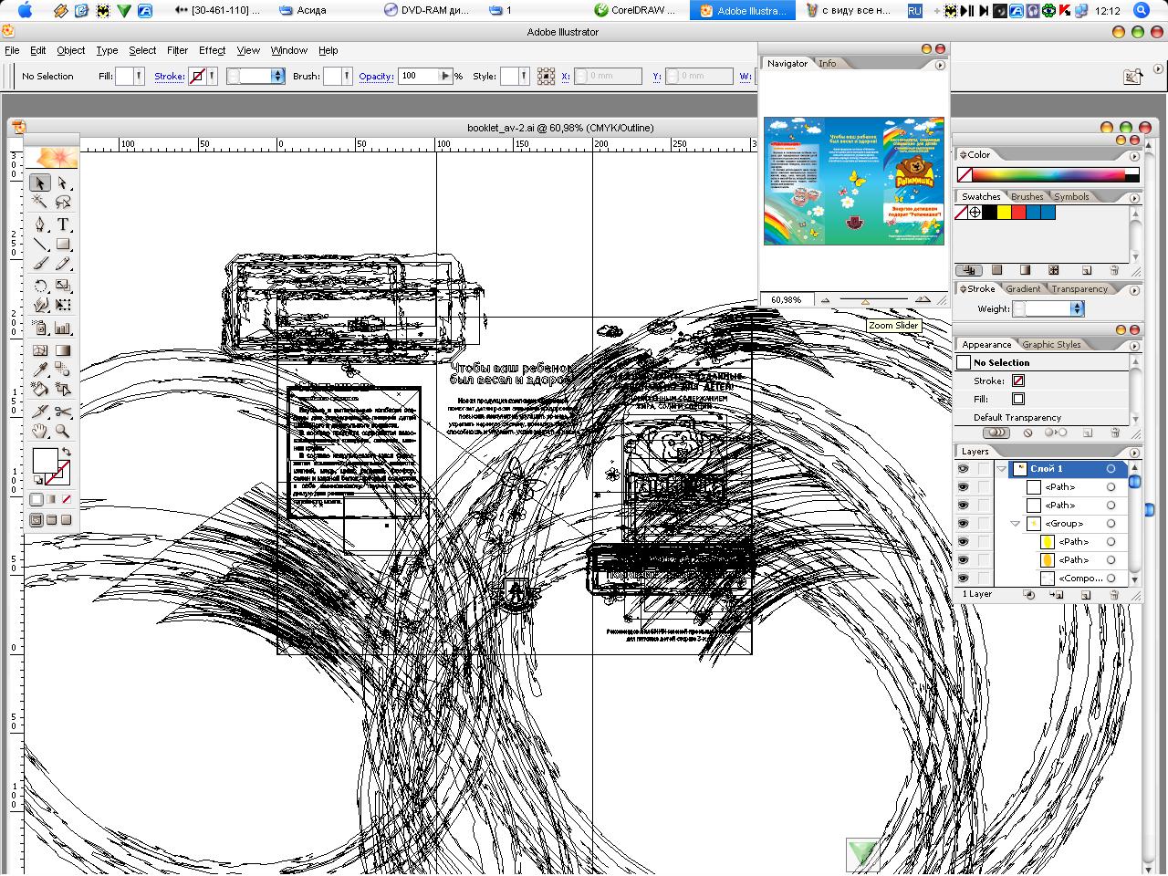Select the Scissors tool

coord(63,412)
